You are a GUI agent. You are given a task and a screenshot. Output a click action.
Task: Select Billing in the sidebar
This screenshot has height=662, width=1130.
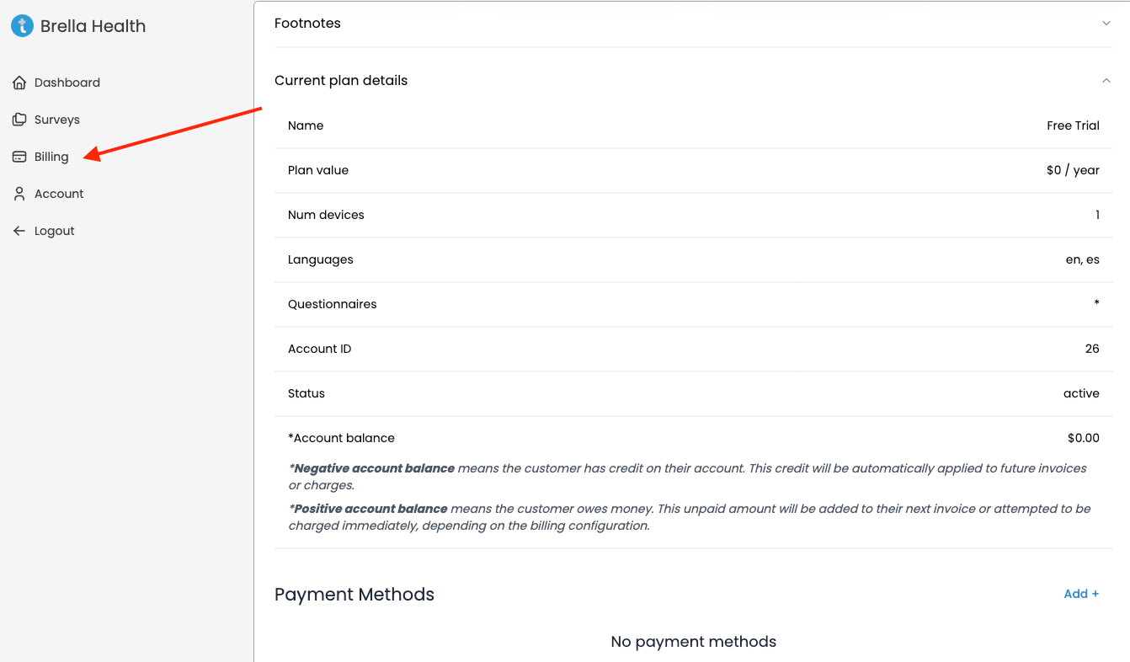[51, 157]
